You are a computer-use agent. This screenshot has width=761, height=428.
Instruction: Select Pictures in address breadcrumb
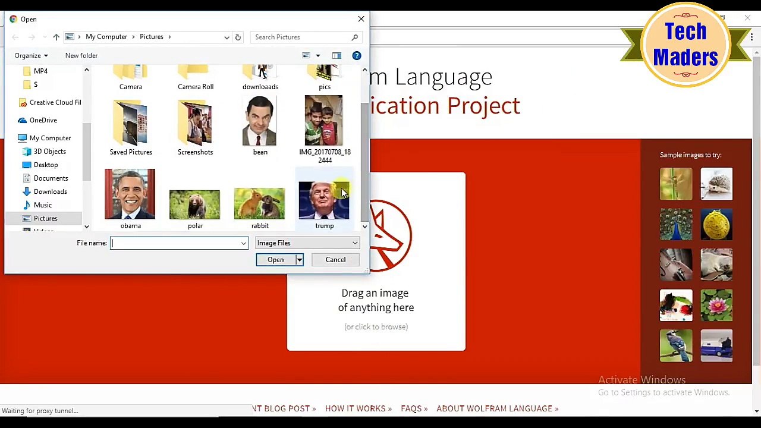[x=152, y=37]
